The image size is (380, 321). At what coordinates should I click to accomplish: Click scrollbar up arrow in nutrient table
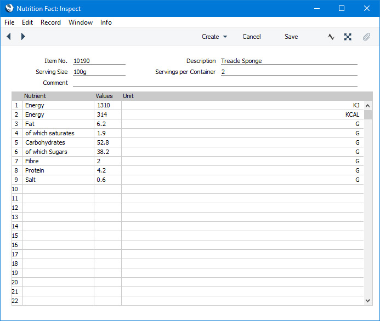367,106
